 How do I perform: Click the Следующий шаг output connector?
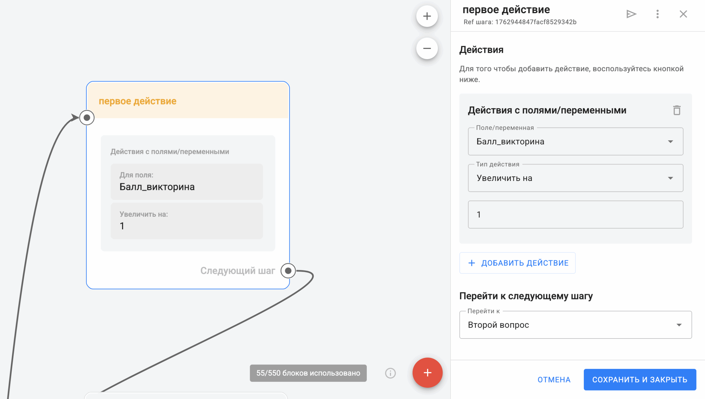[x=288, y=271]
